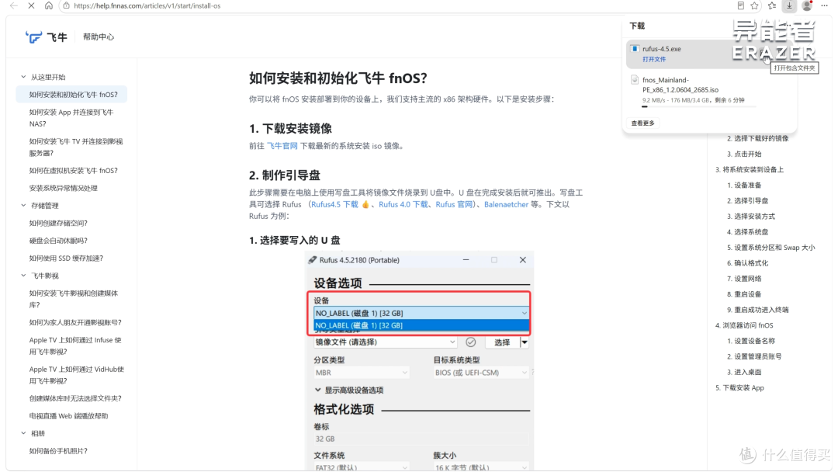Click the Rufus app icon in title bar
The image size is (838, 472).
click(x=312, y=260)
